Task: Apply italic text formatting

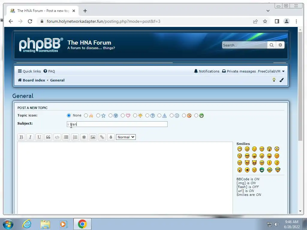Action: click(x=30, y=137)
